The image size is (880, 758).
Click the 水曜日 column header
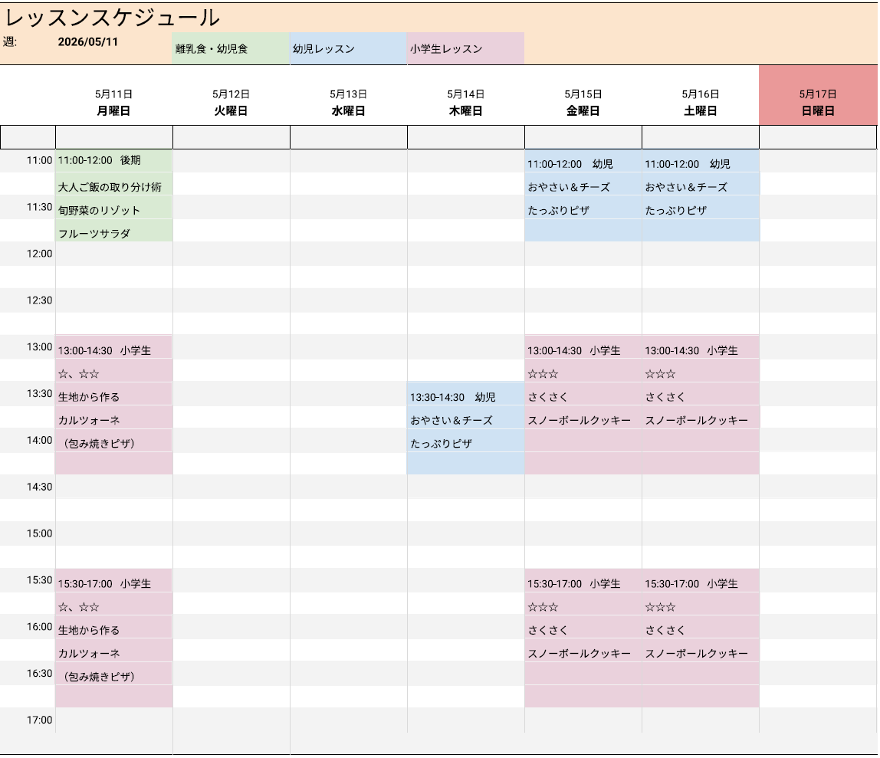point(348,111)
